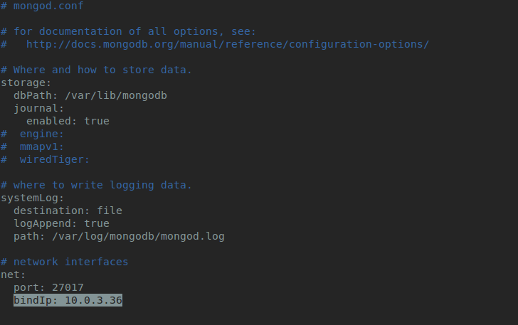Place cursor on the port: 27017 line
518x325 pixels.
[x=48, y=287]
